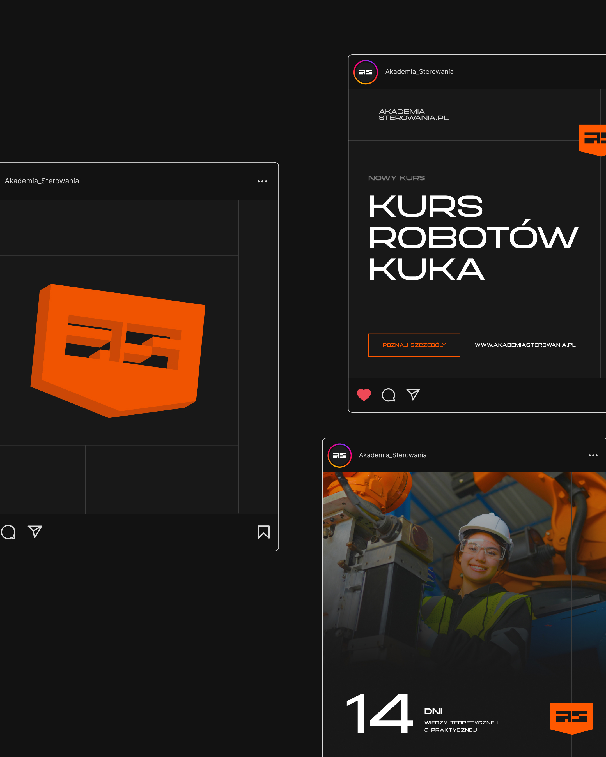This screenshot has height=757, width=606.
Task: Click the DNI label
Action: click(x=433, y=711)
